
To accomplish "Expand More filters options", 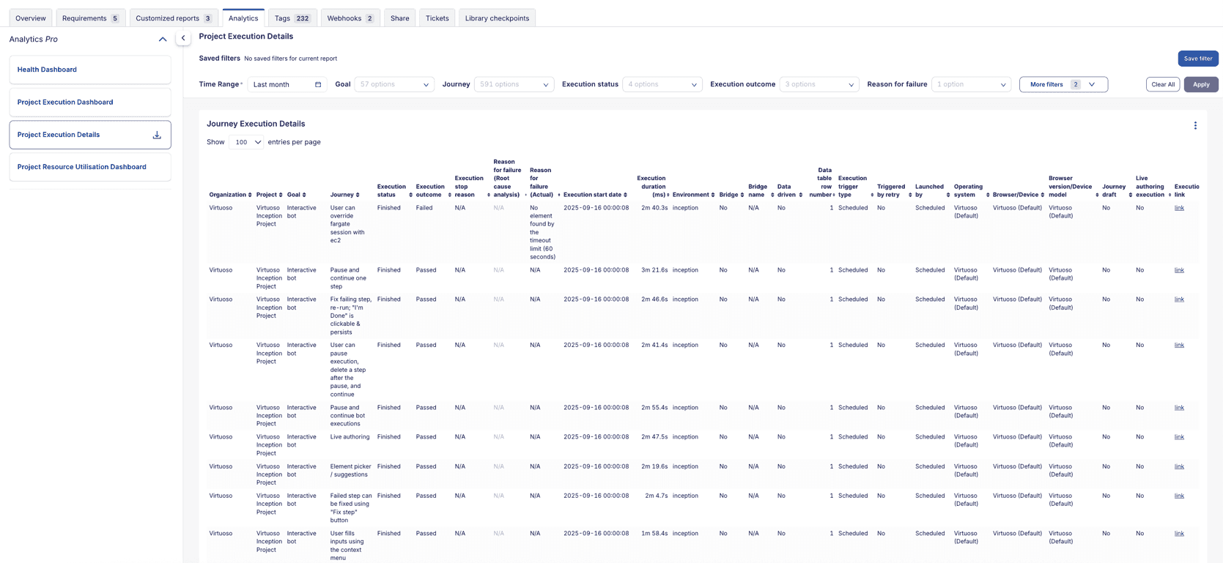I will (x=1063, y=85).
